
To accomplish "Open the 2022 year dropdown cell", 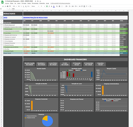I will click(13, 18).
